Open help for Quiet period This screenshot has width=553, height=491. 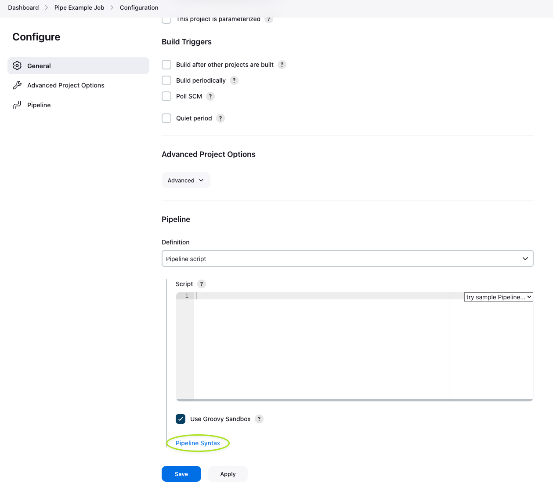pos(220,118)
